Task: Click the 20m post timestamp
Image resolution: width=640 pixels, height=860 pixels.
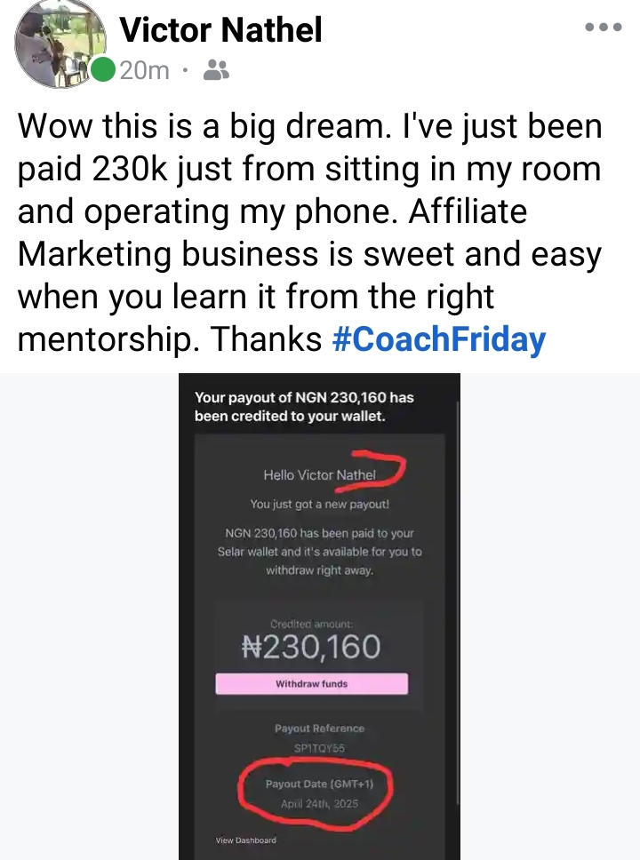Action: (x=144, y=70)
